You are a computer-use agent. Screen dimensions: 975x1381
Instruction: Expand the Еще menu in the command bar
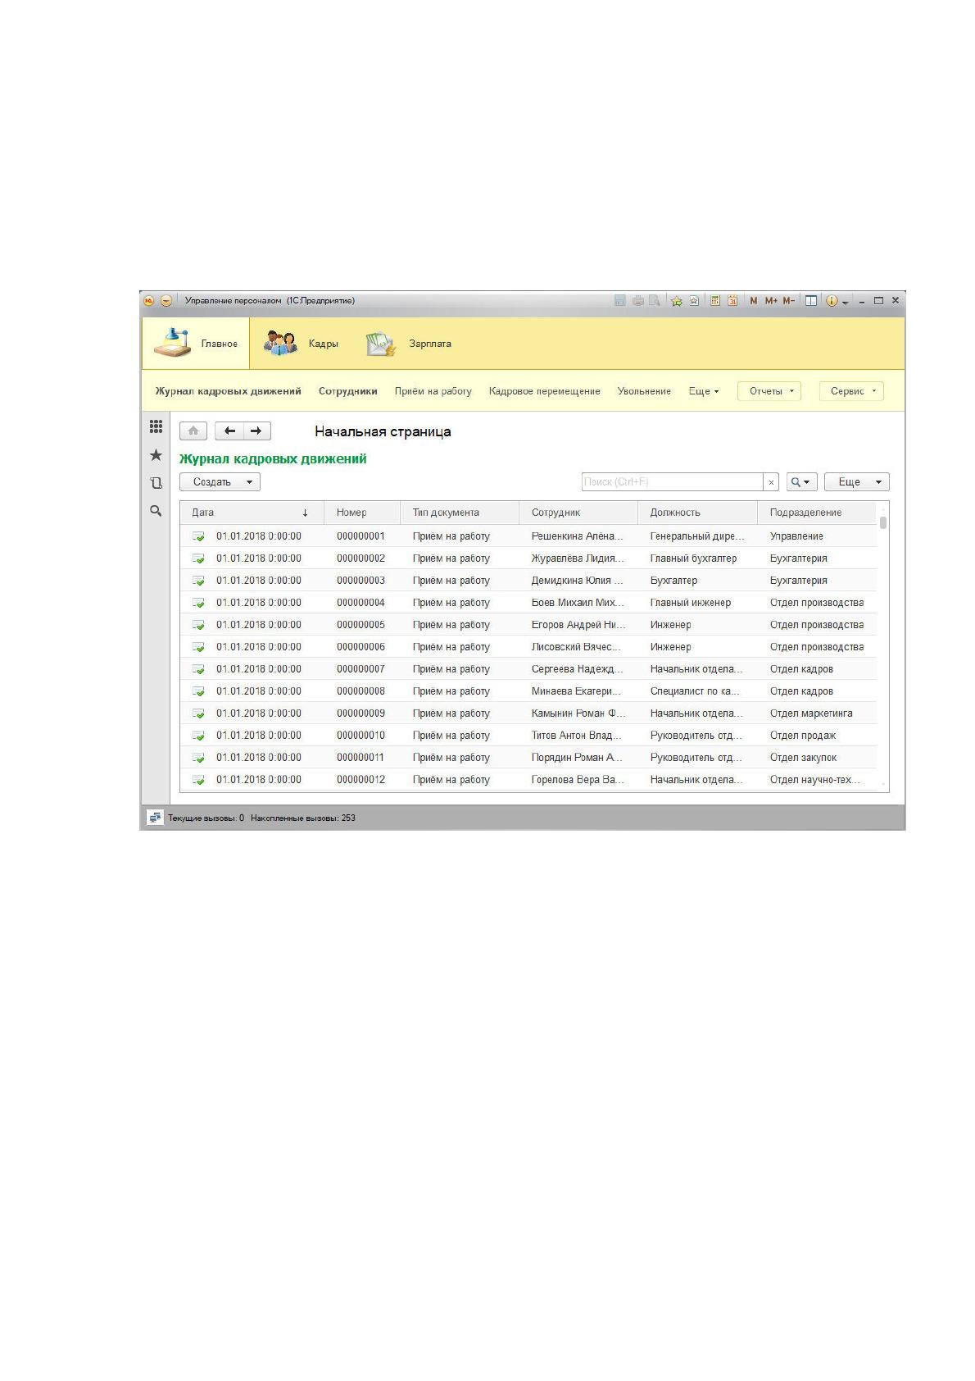tap(704, 391)
